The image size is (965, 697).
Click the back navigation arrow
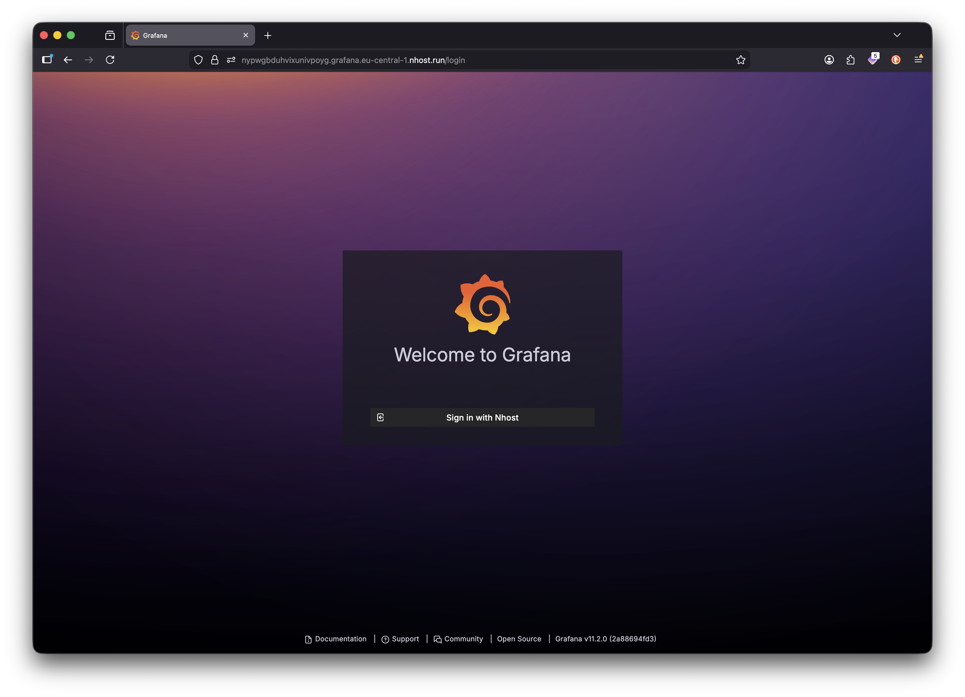click(x=68, y=60)
